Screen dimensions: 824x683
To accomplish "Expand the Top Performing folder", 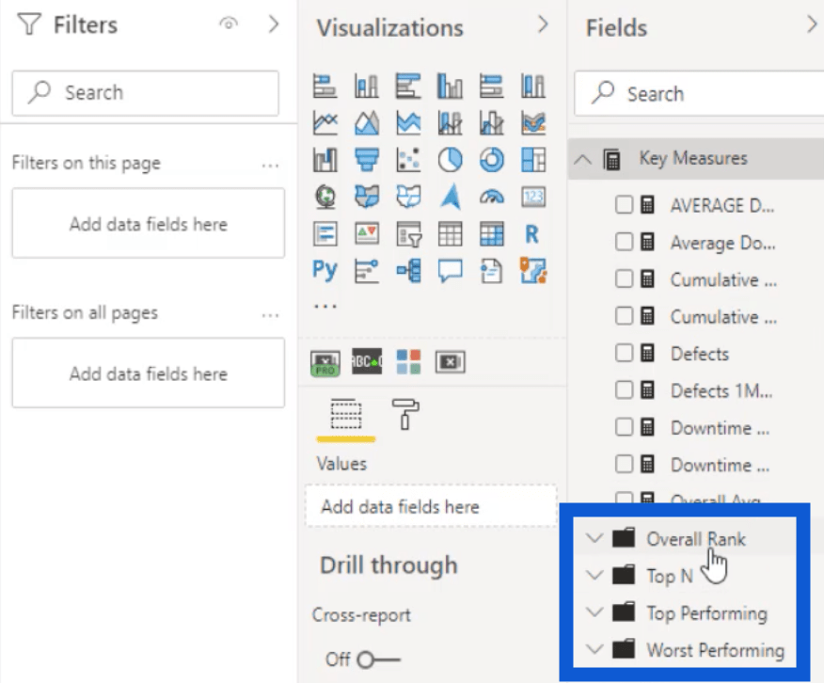I will point(594,612).
